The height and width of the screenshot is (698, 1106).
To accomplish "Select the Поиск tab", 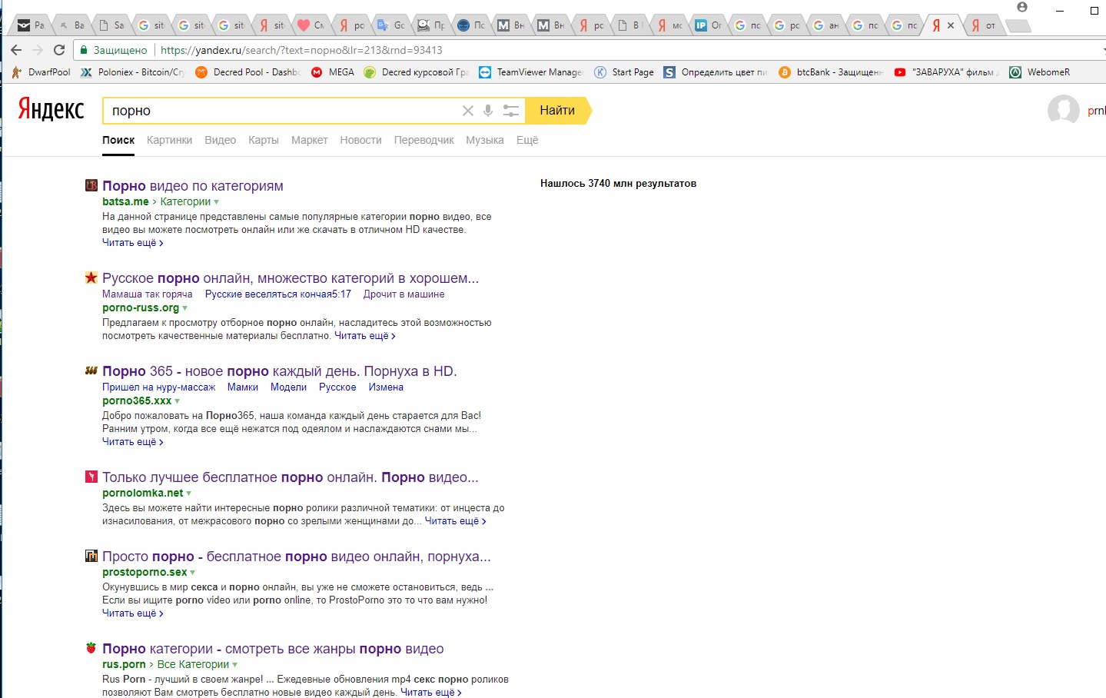I will point(118,140).
